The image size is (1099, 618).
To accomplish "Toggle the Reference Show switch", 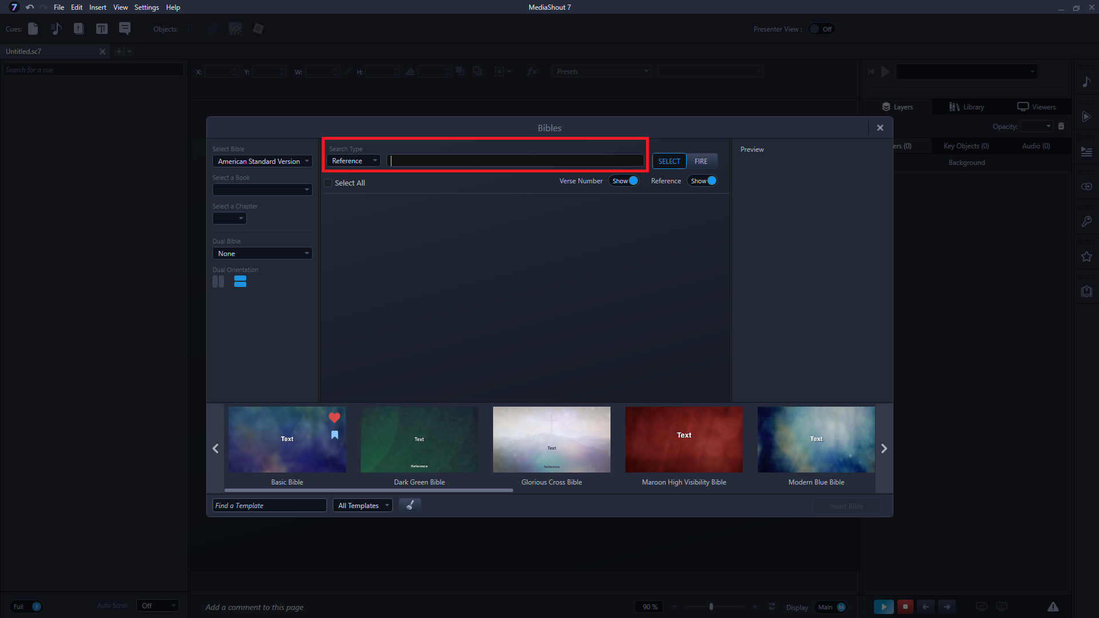I will click(703, 181).
